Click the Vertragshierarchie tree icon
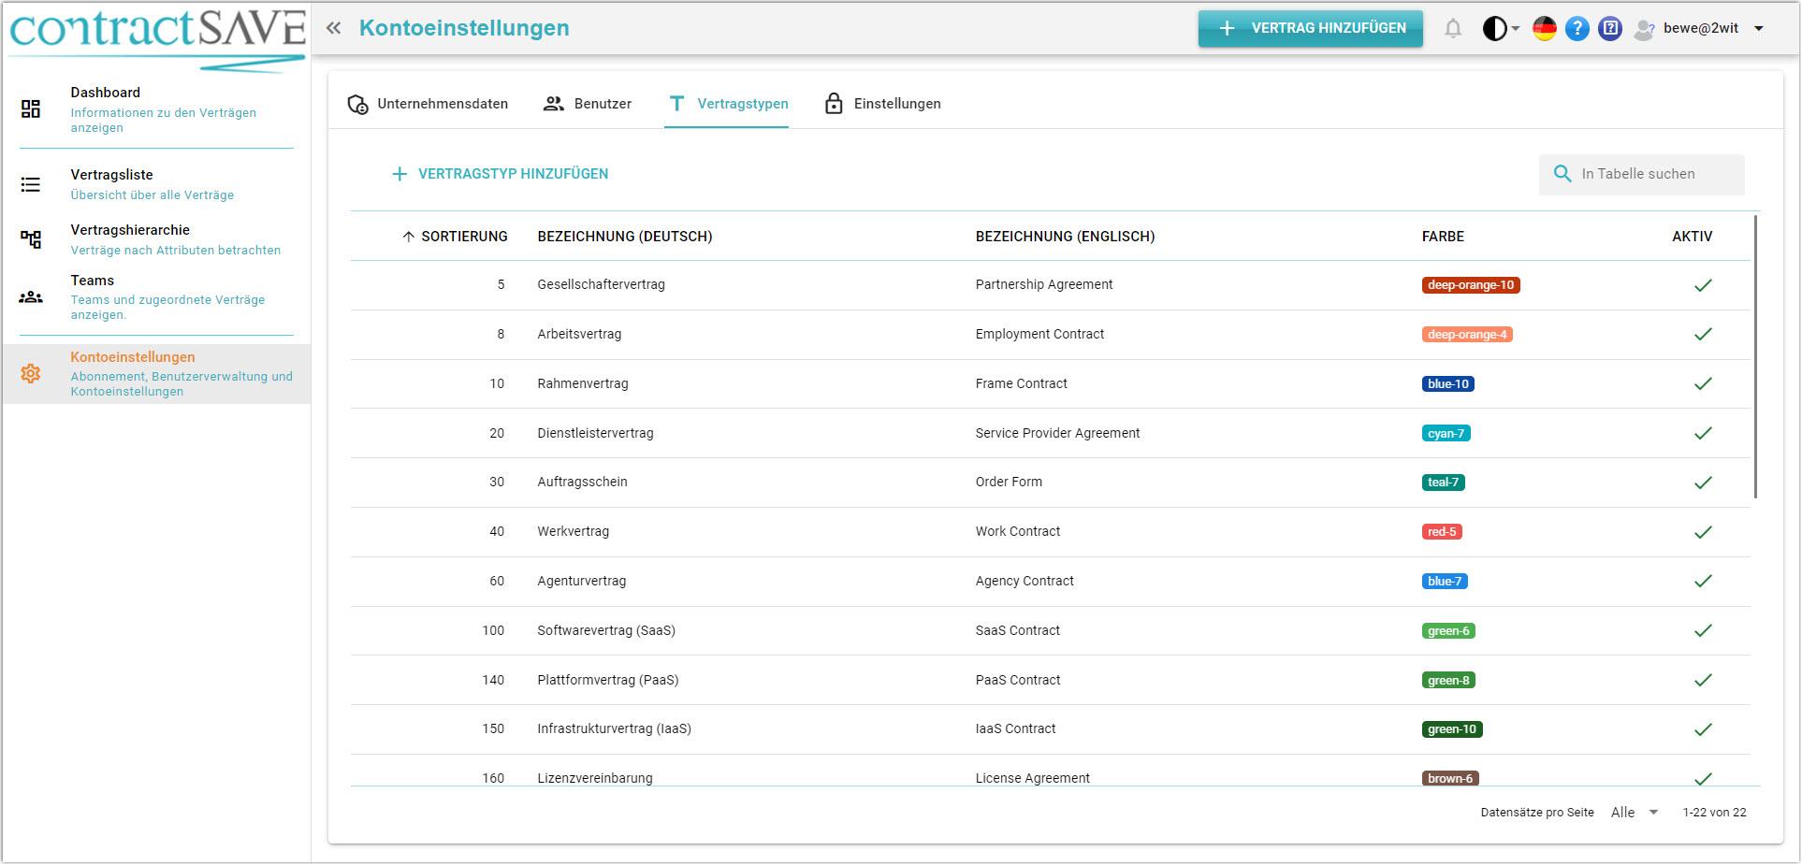Screen dimensions: 1802x865 (31, 239)
